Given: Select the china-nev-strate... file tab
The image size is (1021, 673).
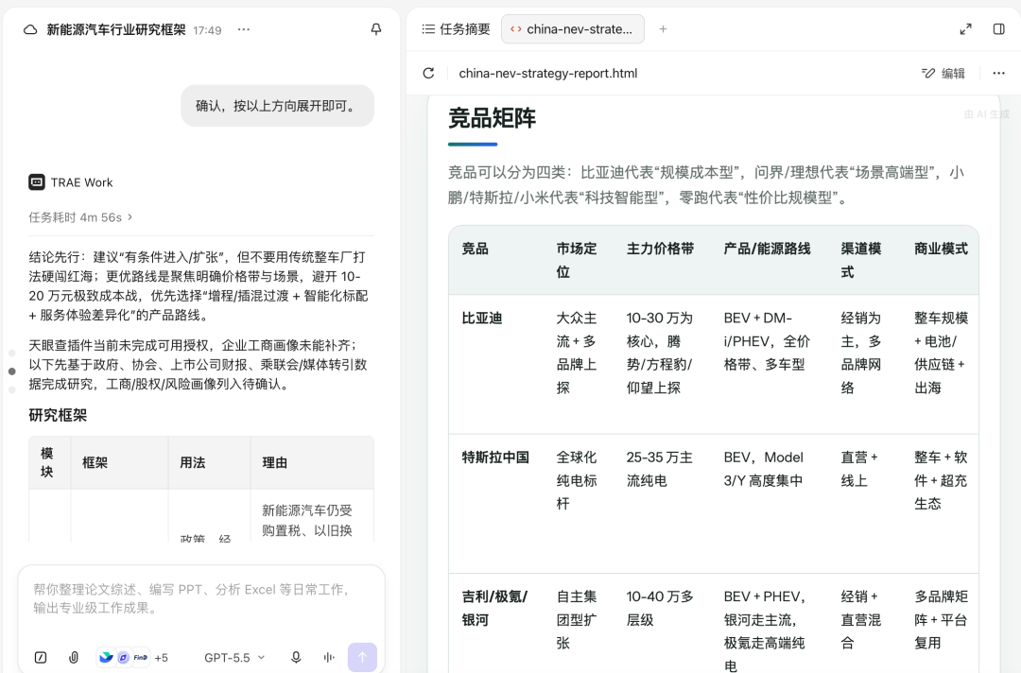Looking at the screenshot, I should point(572,29).
